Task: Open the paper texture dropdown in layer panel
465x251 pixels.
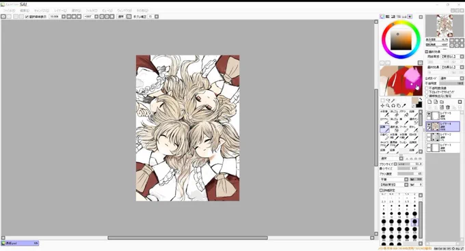Action: 462,57
